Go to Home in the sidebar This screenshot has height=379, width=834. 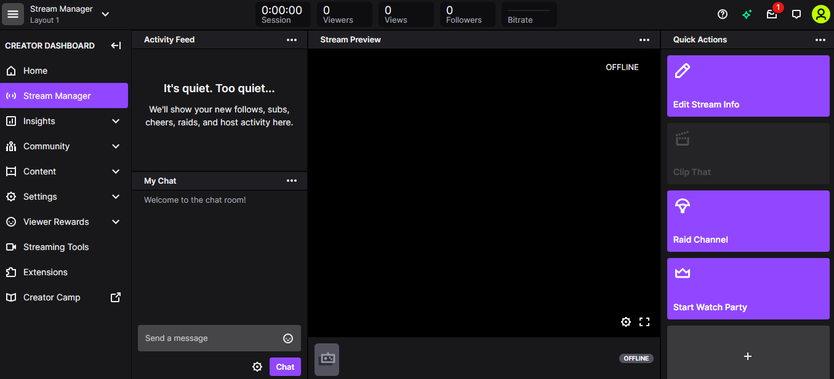click(64, 71)
